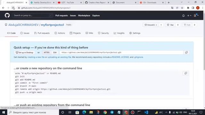The width and height of the screenshot is (205, 115).
Task: Open the myfisrtprojectss1 repository link
Action: click(53, 25)
